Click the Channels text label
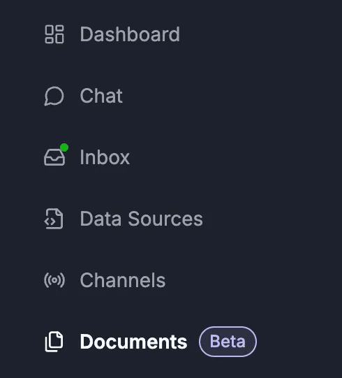Viewport: 342px width, 378px height. pos(123,280)
